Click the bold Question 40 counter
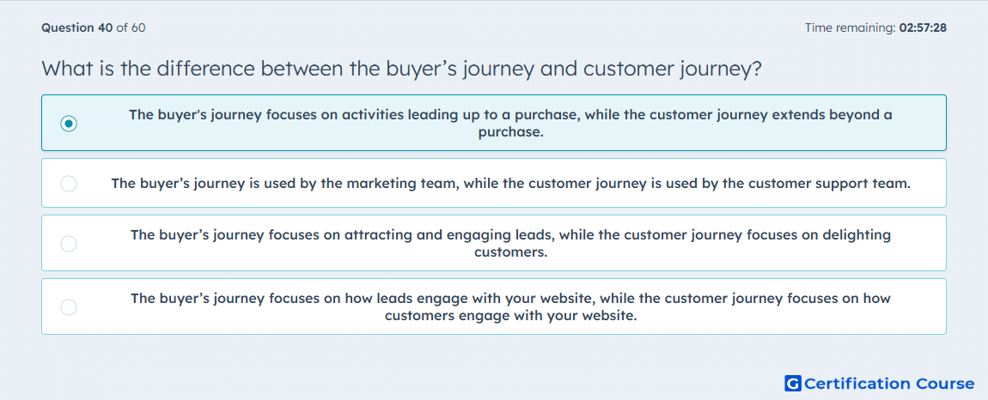Screen dimensions: 988x400 pos(76,27)
